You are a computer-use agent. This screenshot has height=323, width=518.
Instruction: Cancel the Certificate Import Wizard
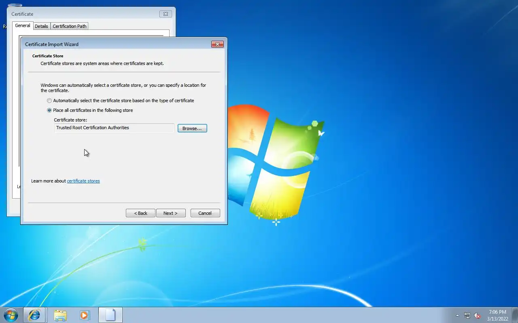click(x=205, y=213)
